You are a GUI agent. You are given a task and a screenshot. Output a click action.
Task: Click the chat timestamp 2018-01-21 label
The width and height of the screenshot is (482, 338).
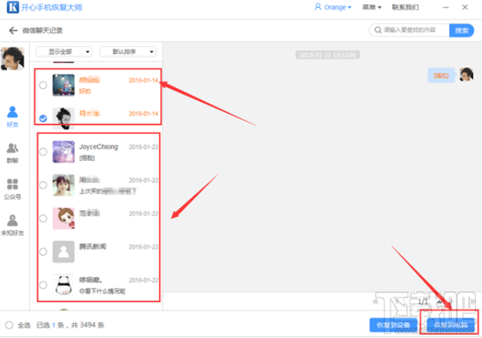(327, 55)
